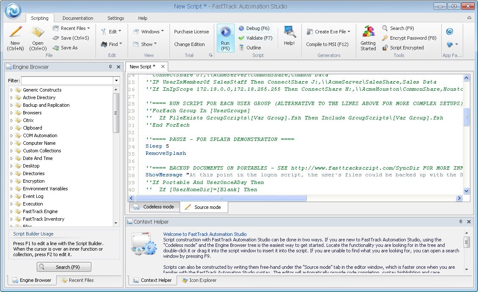Pin the Engine Browser panel
Image resolution: width=478 pixels, height=292 pixels.
point(110,67)
